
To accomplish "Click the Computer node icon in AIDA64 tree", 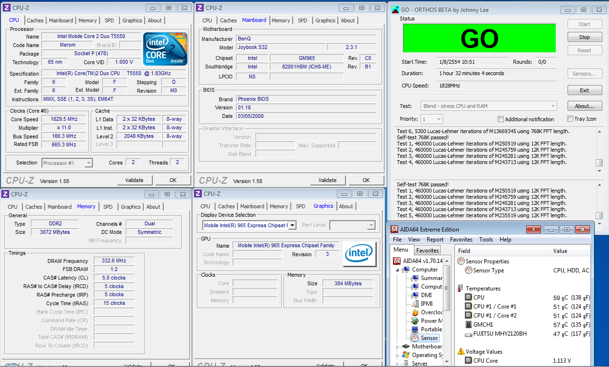I will [406, 270].
